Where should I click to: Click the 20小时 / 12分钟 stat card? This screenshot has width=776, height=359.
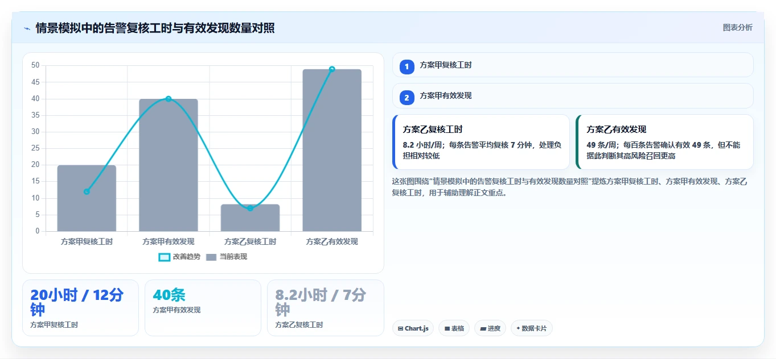point(80,308)
